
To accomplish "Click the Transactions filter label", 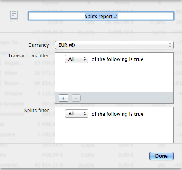I will 30,56.
